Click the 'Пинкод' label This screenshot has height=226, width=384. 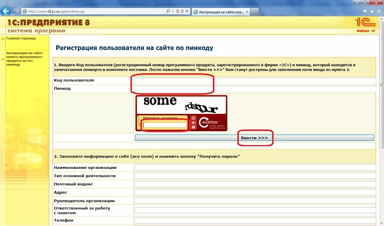[62, 89]
